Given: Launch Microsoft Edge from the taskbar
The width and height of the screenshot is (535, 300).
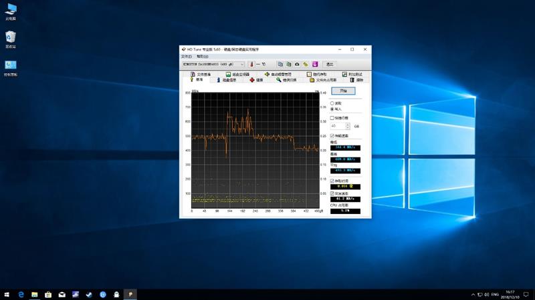Looking at the screenshot, I should tap(21, 295).
